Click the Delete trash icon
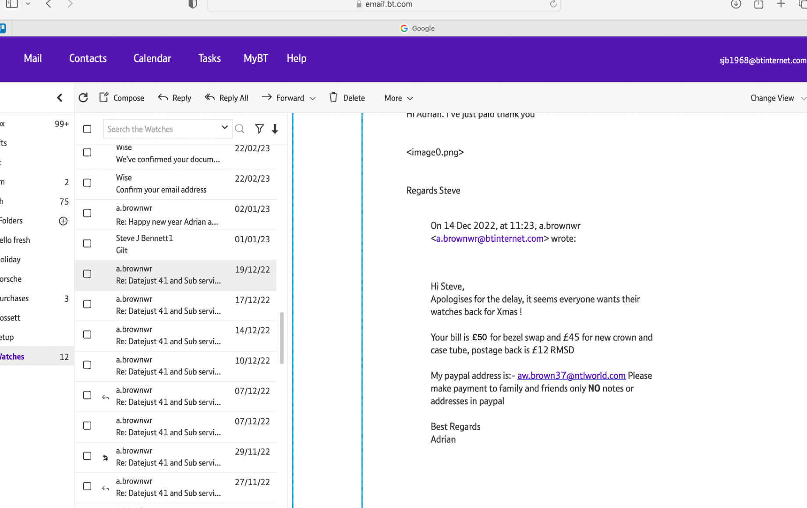Screen dimensions: 807x508 click(333, 97)
